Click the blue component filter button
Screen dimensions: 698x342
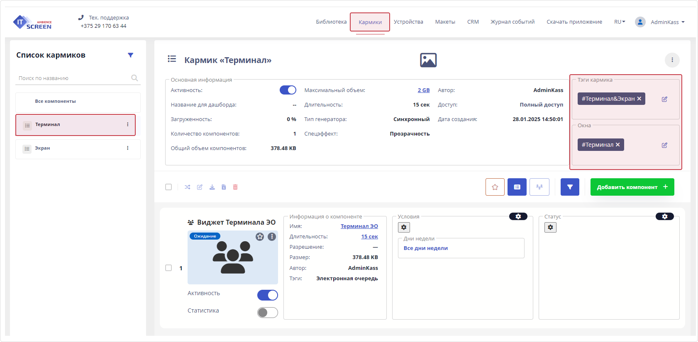tap(570, 187)
